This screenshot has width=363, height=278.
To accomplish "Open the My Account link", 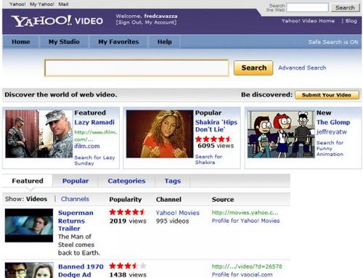I will [x=160, y=23].
